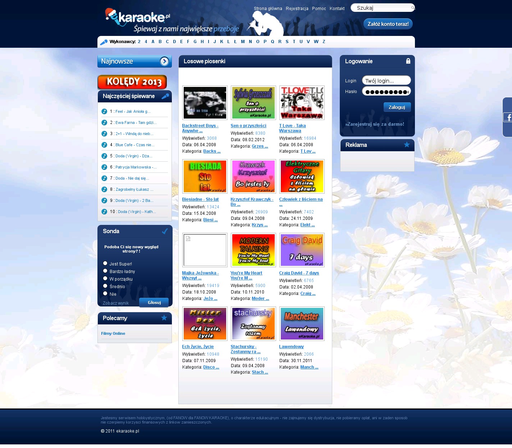Browse performers starting with letter M
Image resolution: width=512 pixels, height=448 pixels.
[x=243, y=42]
